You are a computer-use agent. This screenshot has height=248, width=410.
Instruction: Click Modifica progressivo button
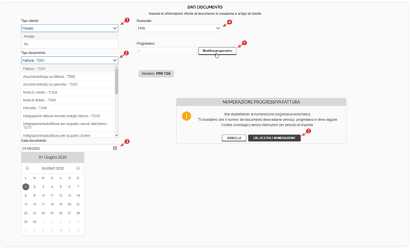(217, 51)
